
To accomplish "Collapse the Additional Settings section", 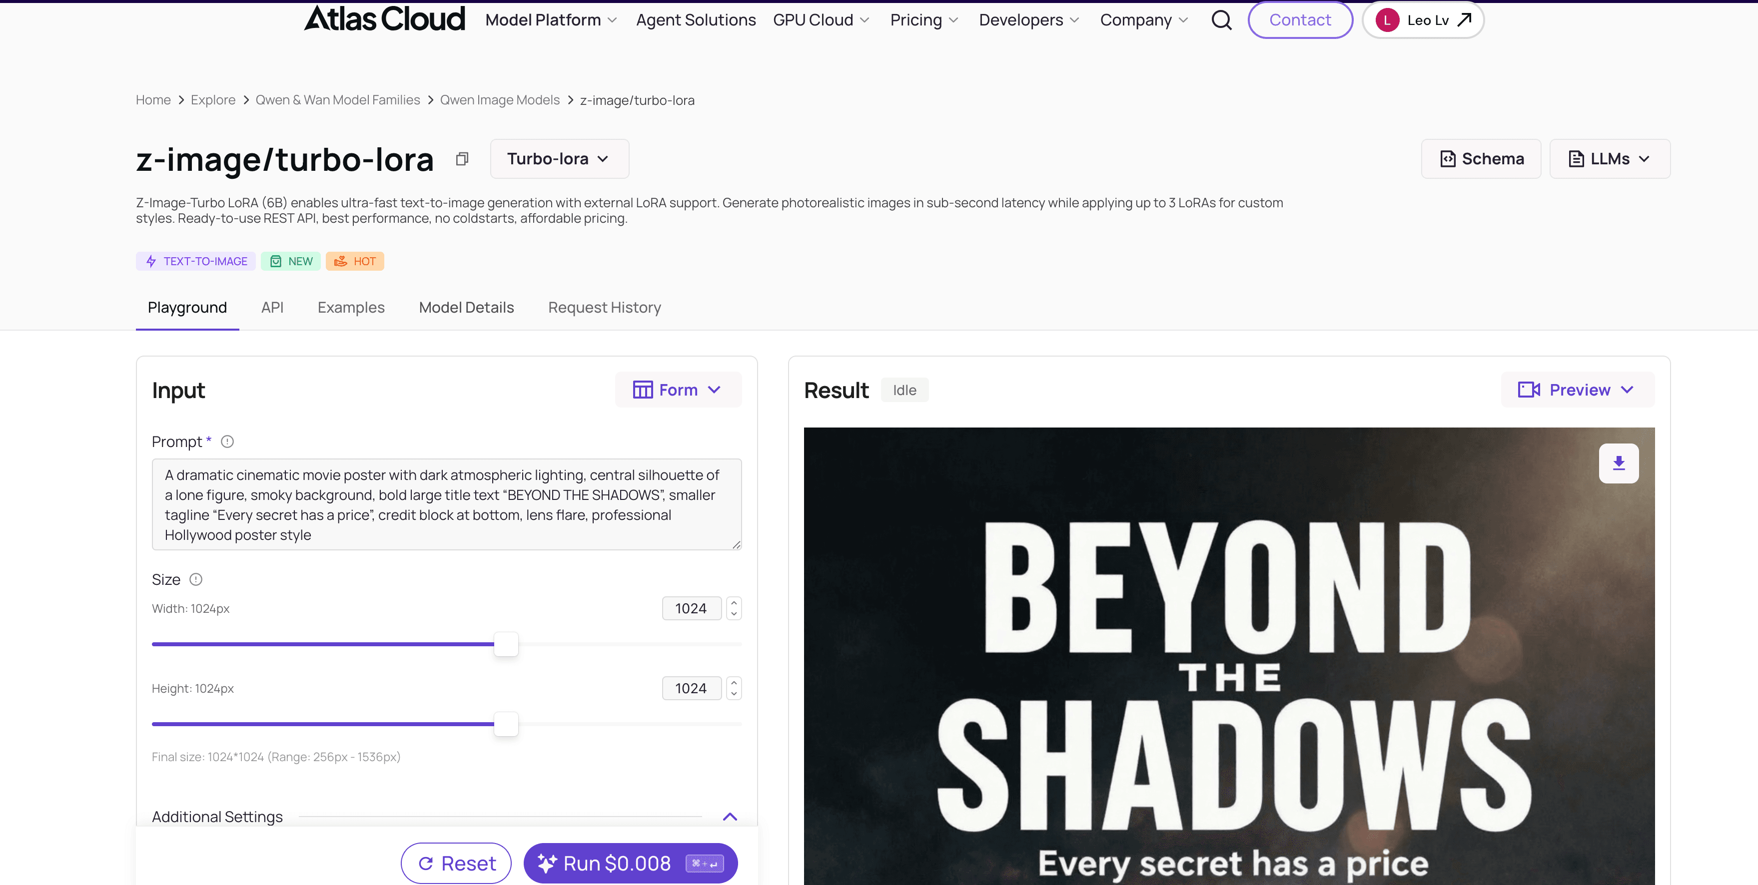I will (730, 817).
